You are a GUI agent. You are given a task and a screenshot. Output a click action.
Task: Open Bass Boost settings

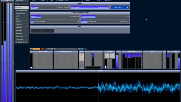pyautogui.click(x=21, y=36)
